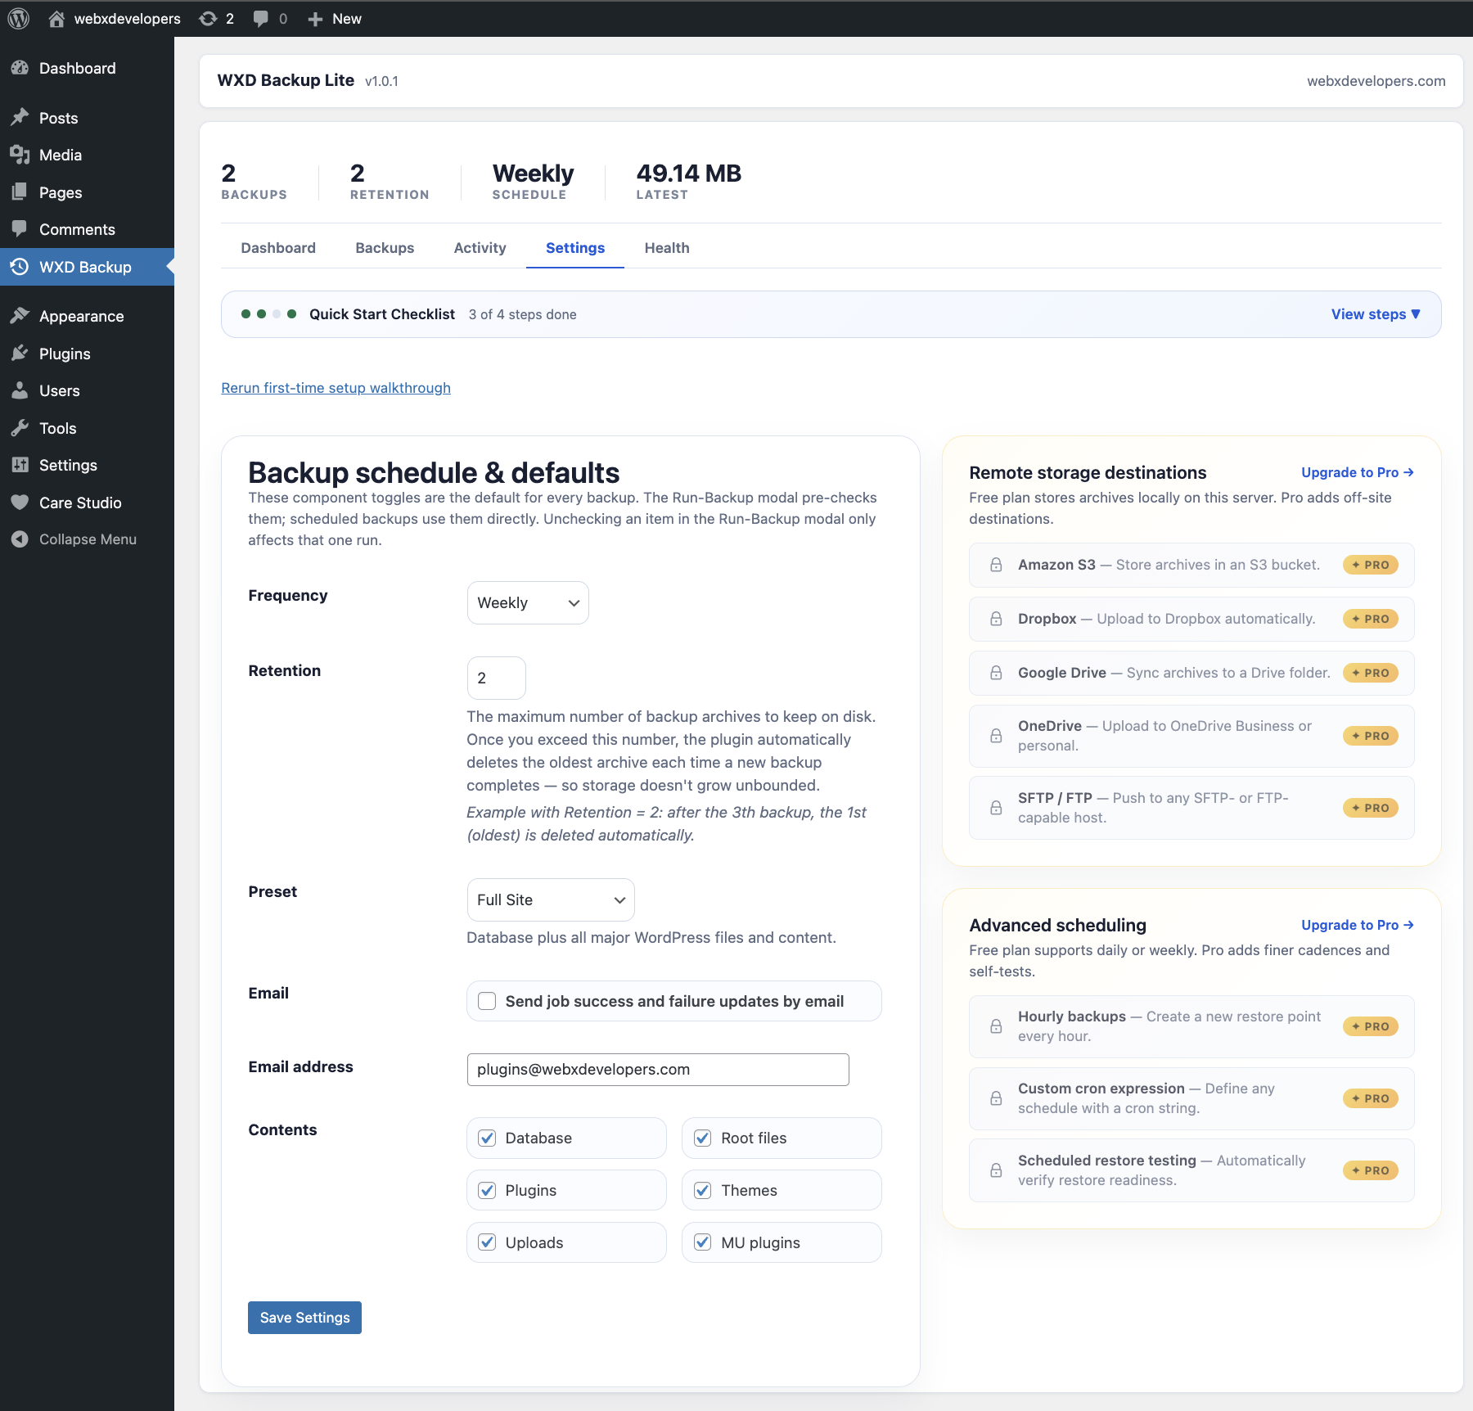Open the Health tab

coord(667,248)
